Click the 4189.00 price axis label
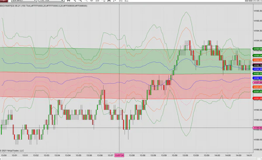 (x=258, y=140)
